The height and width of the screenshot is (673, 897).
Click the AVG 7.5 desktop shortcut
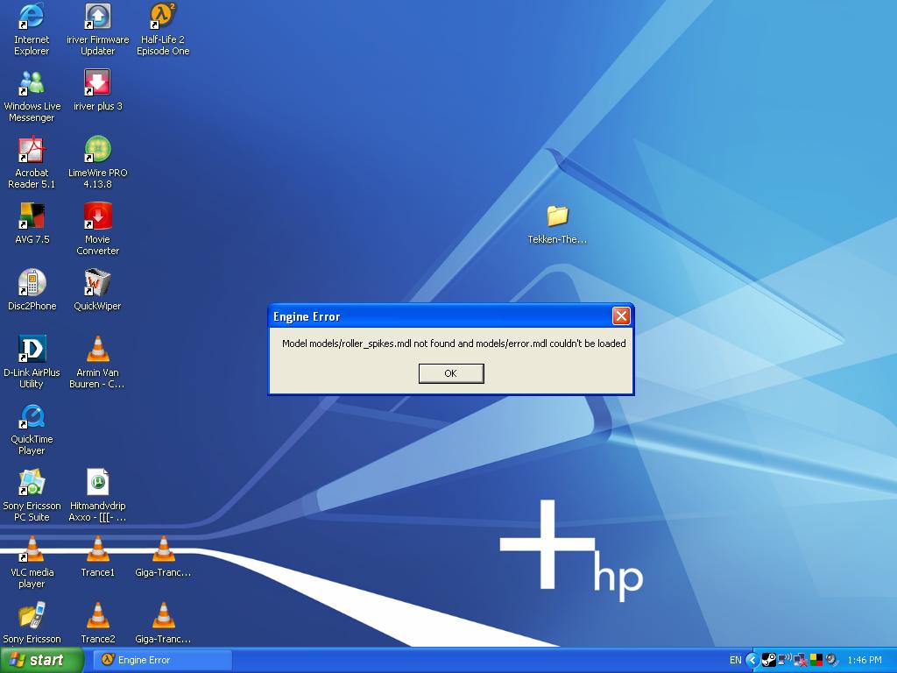[32, 223]
